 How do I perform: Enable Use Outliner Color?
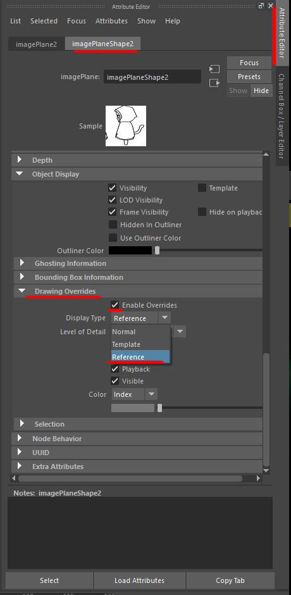tap(113, 238)
